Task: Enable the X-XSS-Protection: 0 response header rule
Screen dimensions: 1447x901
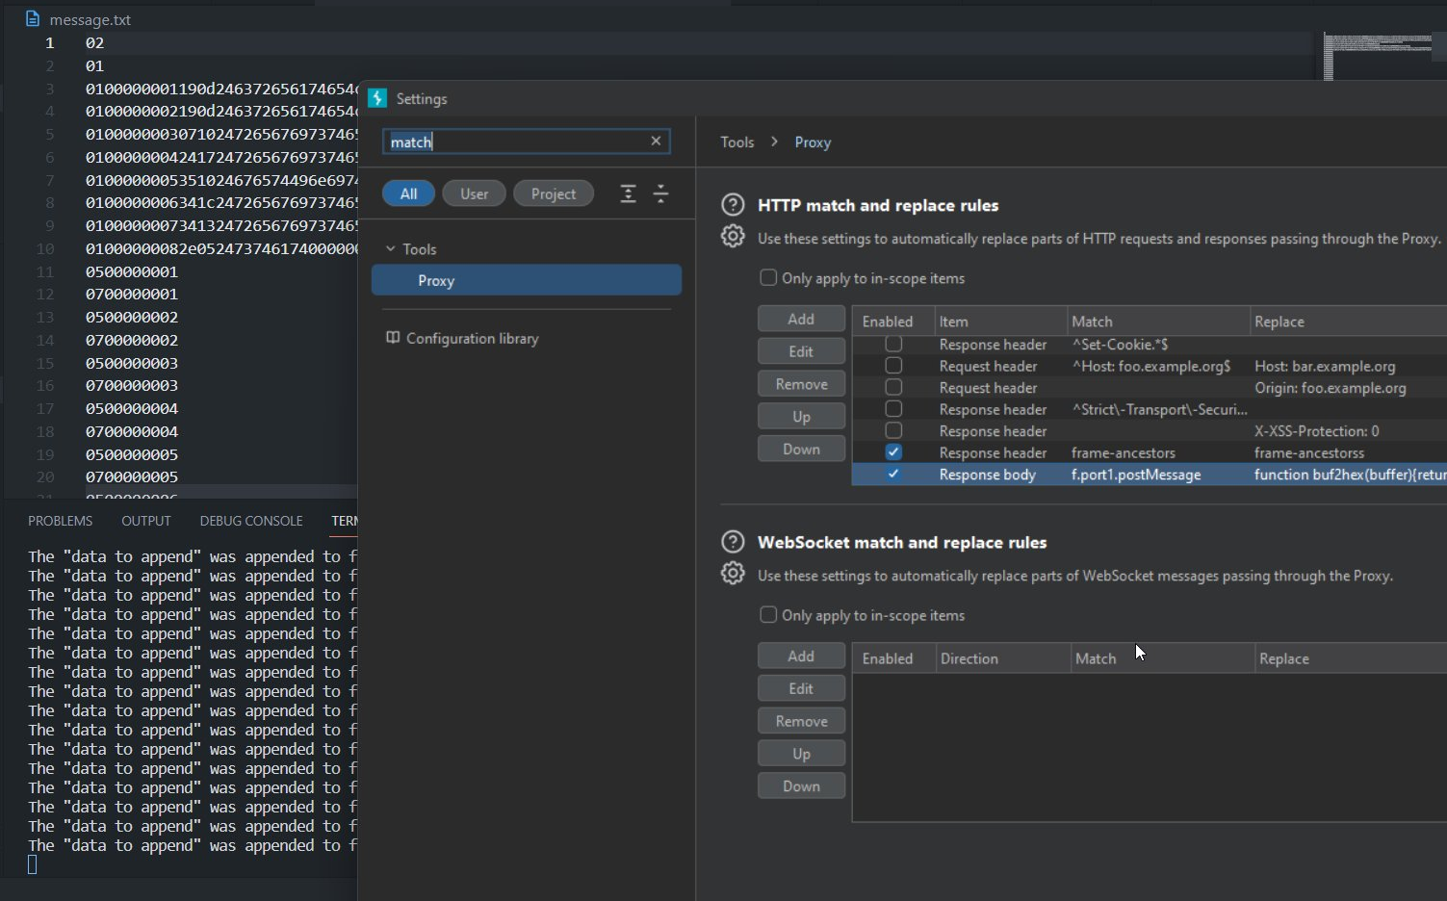Action: (893, 430)
